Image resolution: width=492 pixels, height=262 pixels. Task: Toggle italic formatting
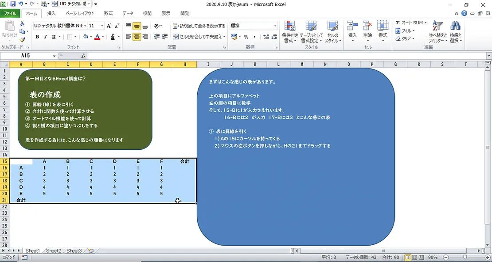[x=45, y=37]
